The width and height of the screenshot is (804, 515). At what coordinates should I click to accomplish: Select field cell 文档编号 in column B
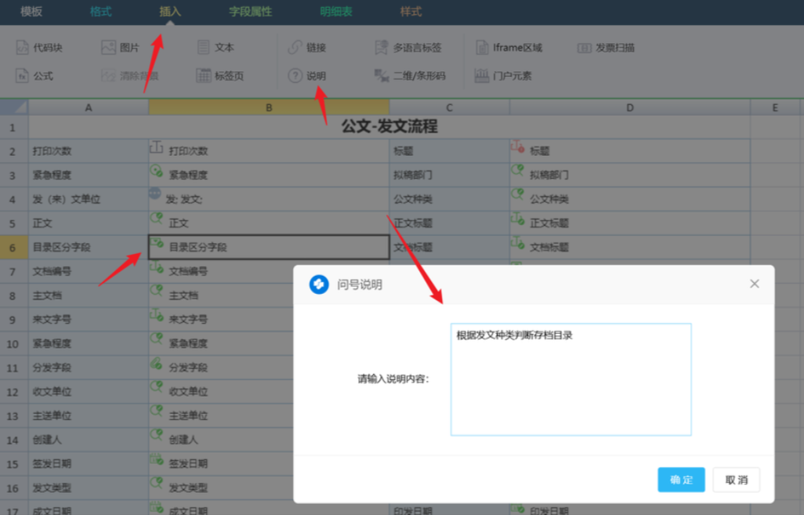[x=221, y=271]
